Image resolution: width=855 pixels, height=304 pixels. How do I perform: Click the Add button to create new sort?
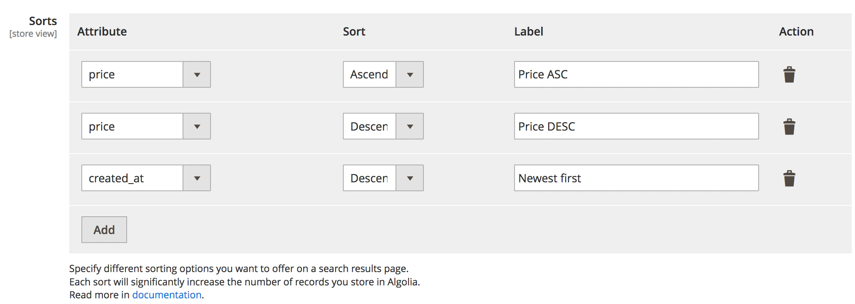coord(104,229)
